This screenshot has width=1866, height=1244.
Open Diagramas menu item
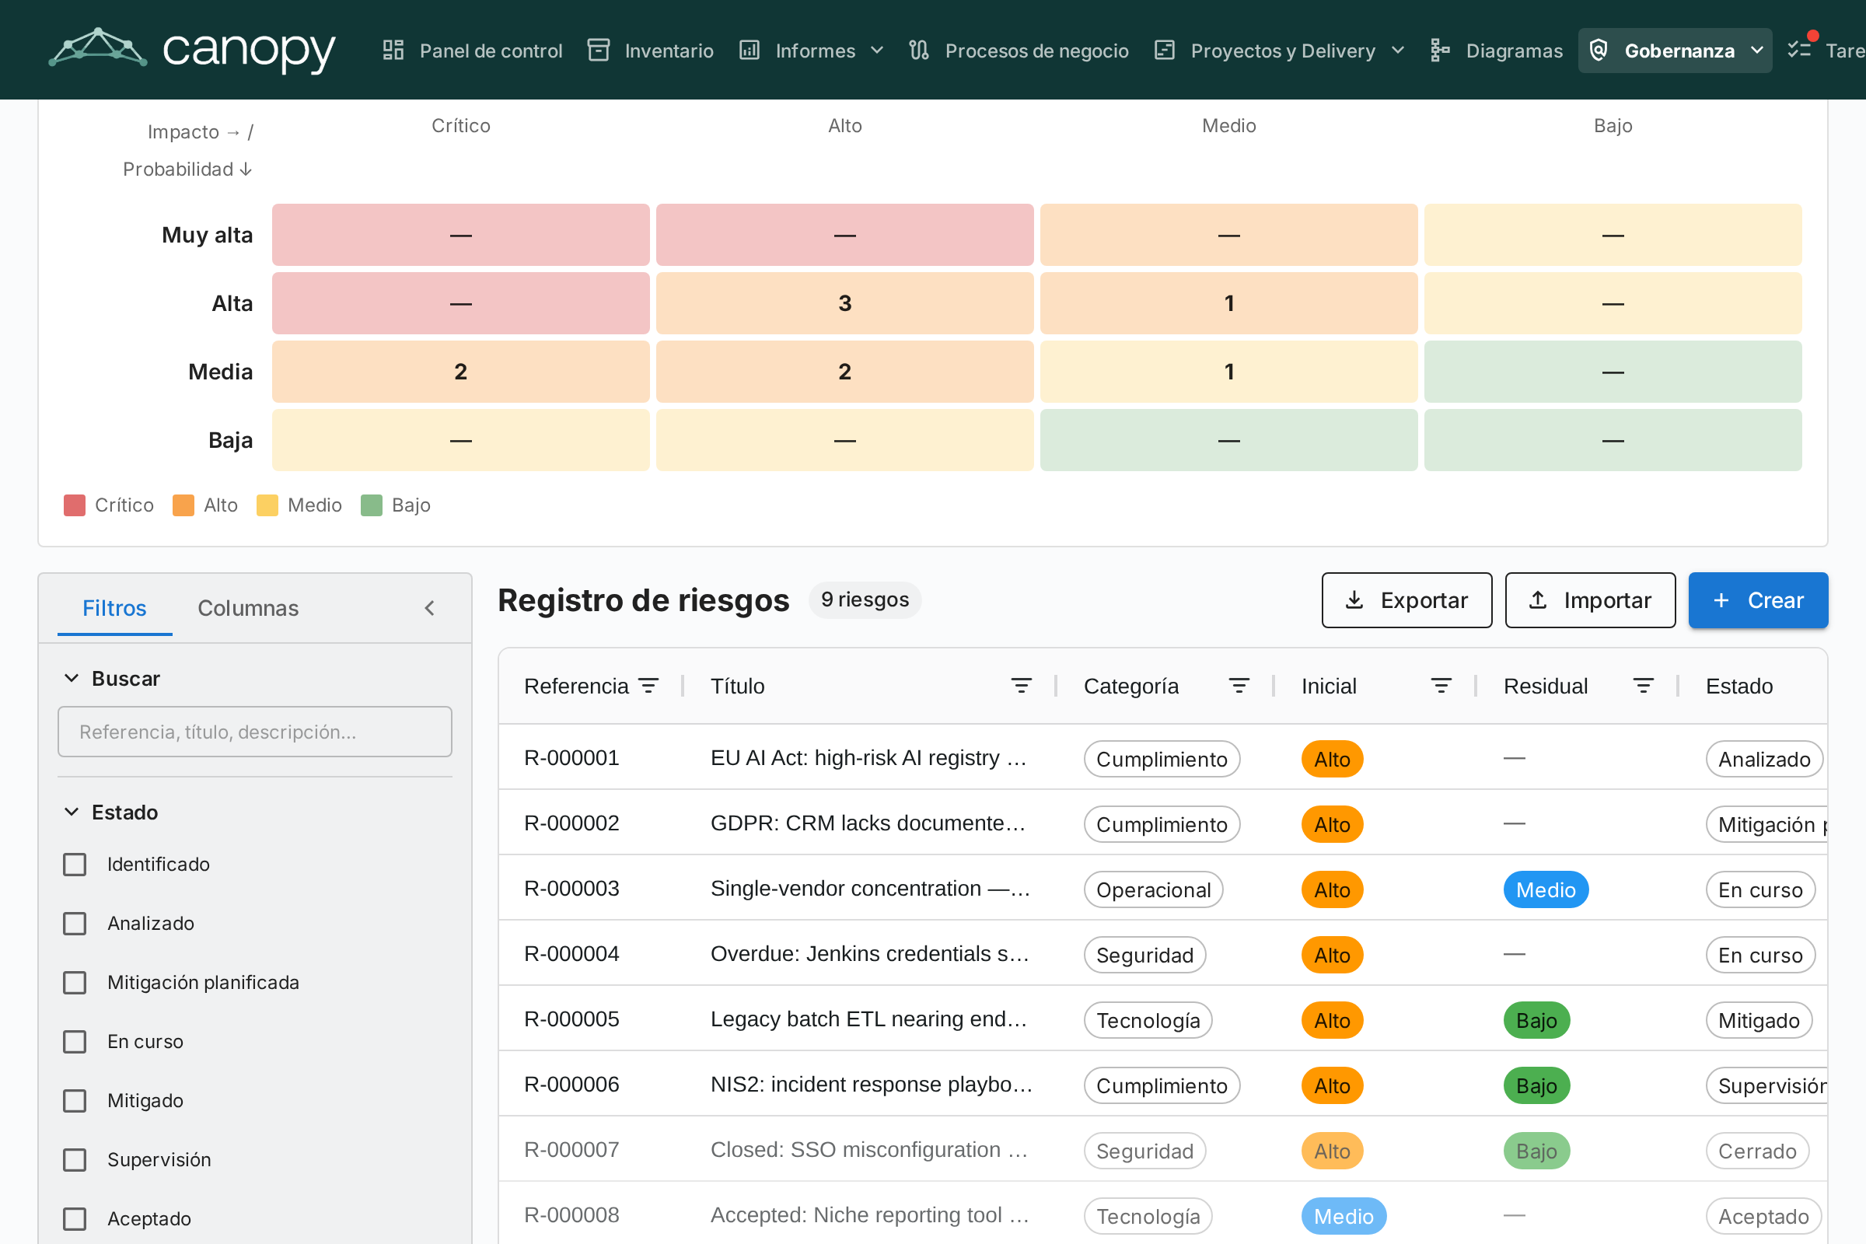pyautogui.click(x=1496, y=51)
